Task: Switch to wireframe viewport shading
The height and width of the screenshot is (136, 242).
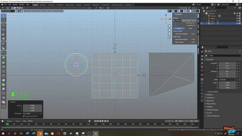Action: coord(188,11)
